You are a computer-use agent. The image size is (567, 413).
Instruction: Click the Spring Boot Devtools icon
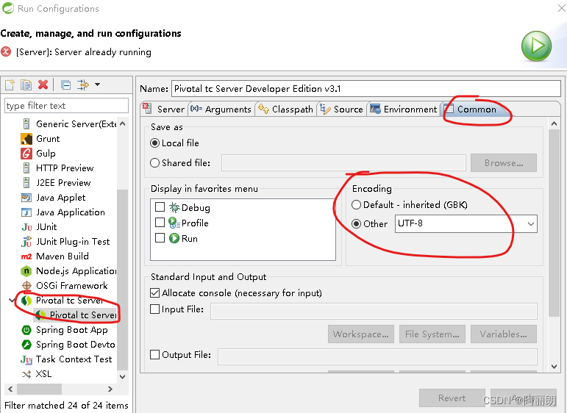pyautogui.click(x=26, y=345)
